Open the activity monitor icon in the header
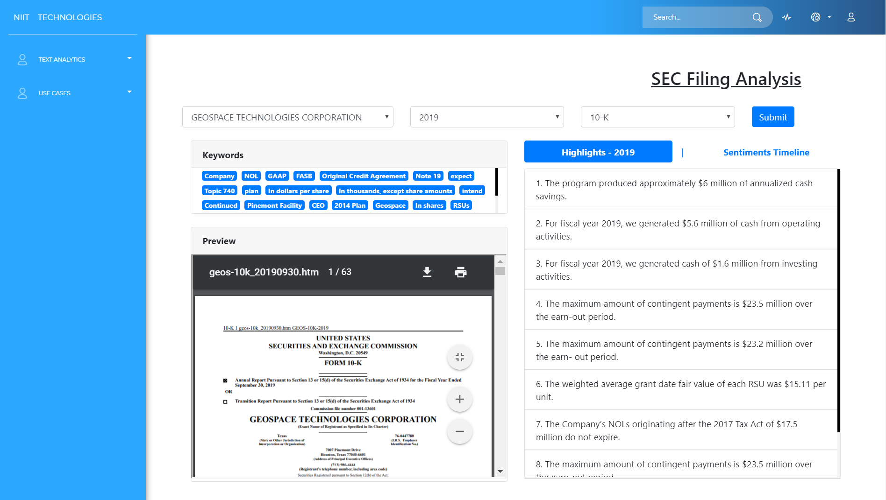 click(786, 17)
